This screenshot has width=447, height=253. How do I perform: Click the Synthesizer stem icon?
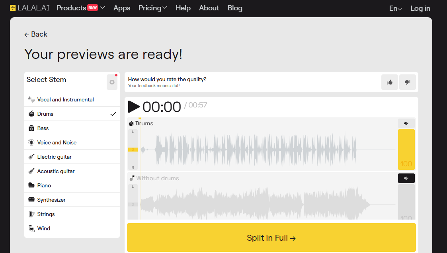point(31,200)
